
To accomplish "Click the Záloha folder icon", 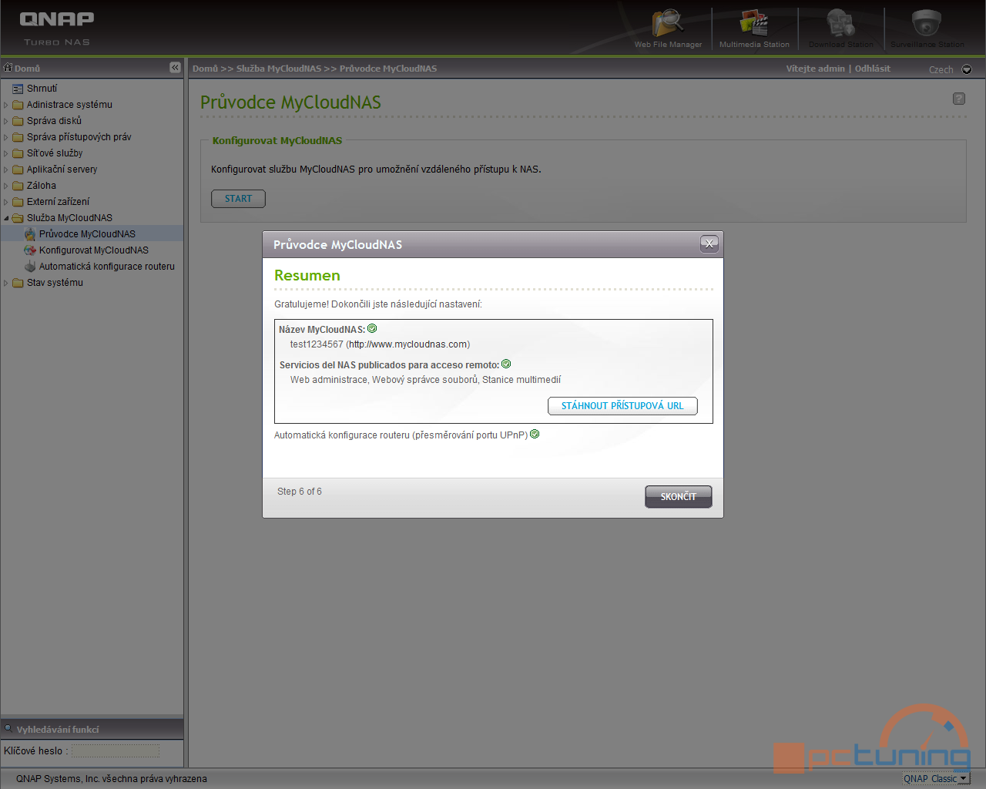I will pyautogui.click(x=18, y=186).
